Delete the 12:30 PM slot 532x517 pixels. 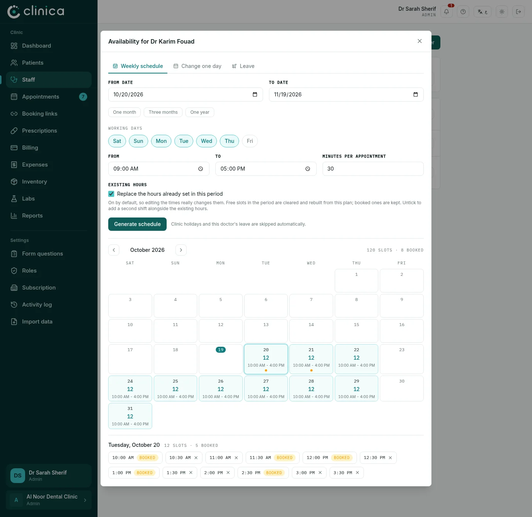coord(391,458)
